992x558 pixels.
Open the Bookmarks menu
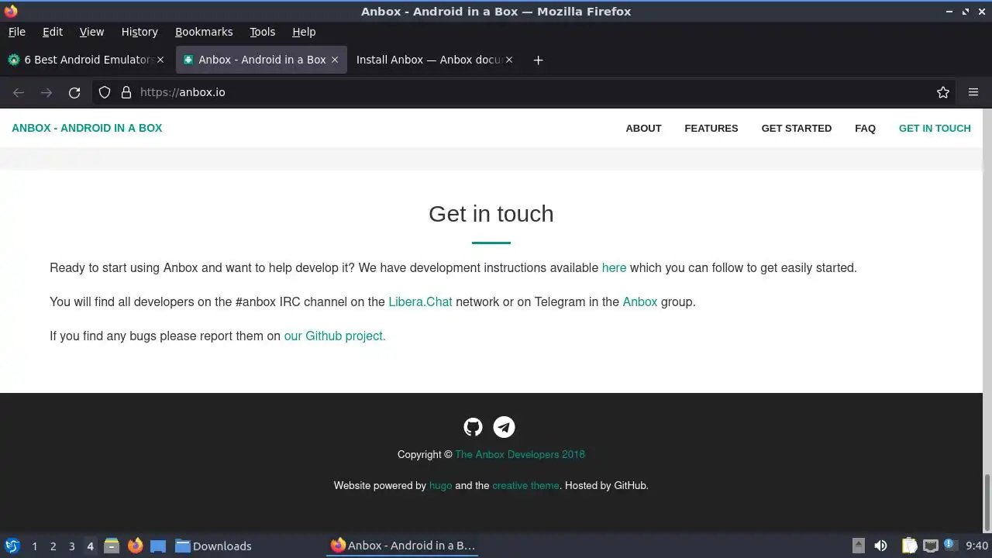click(204, 32)
